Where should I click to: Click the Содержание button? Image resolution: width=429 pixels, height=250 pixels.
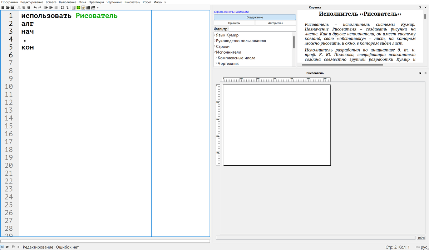(255, 17)
